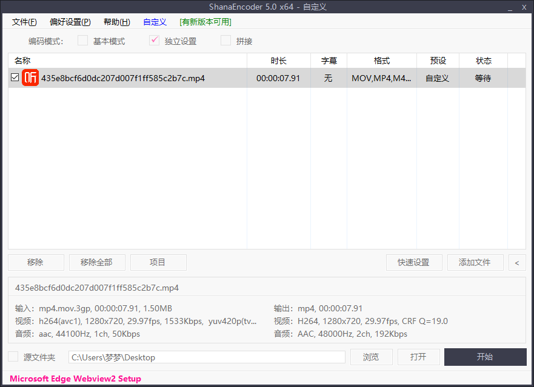Screen dimensions: 534x387
Task: Enable the 拼接 (join) checkbox
Action: tap(225, 41)
